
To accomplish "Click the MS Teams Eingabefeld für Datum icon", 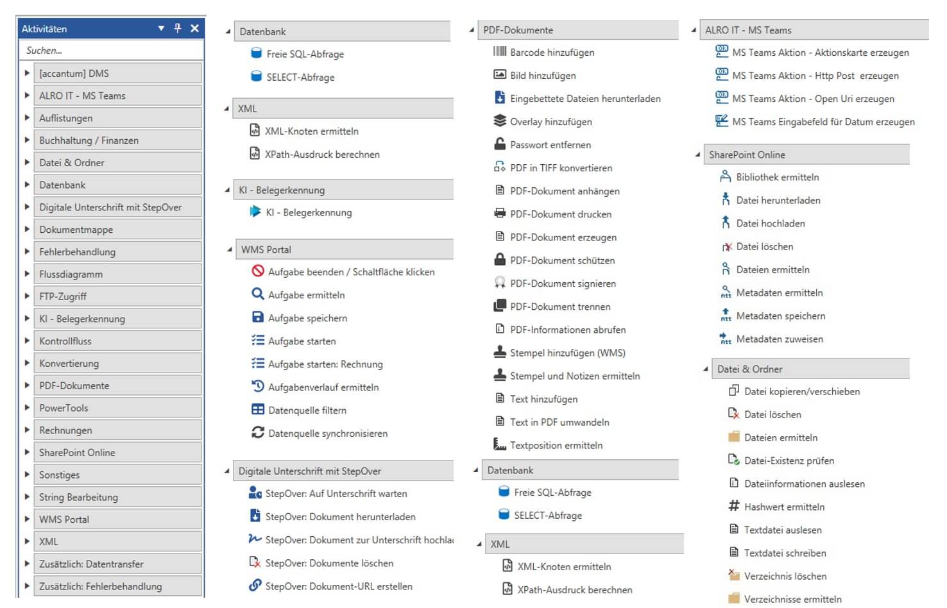I will [722, 121].
